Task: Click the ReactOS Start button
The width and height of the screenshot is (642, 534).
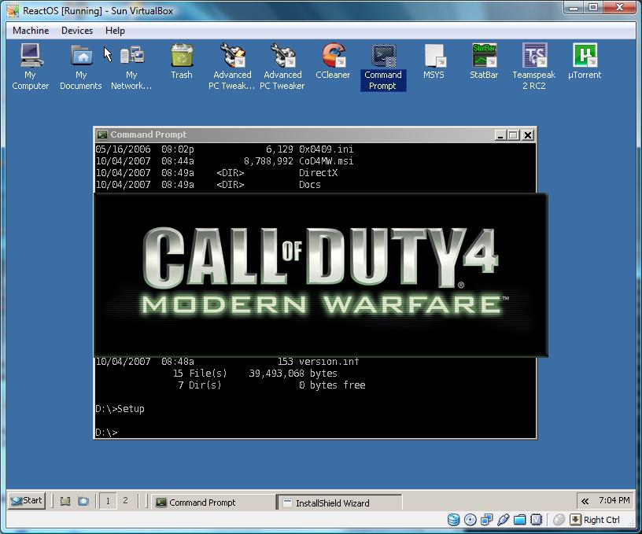Action: (x=26, y=500)
